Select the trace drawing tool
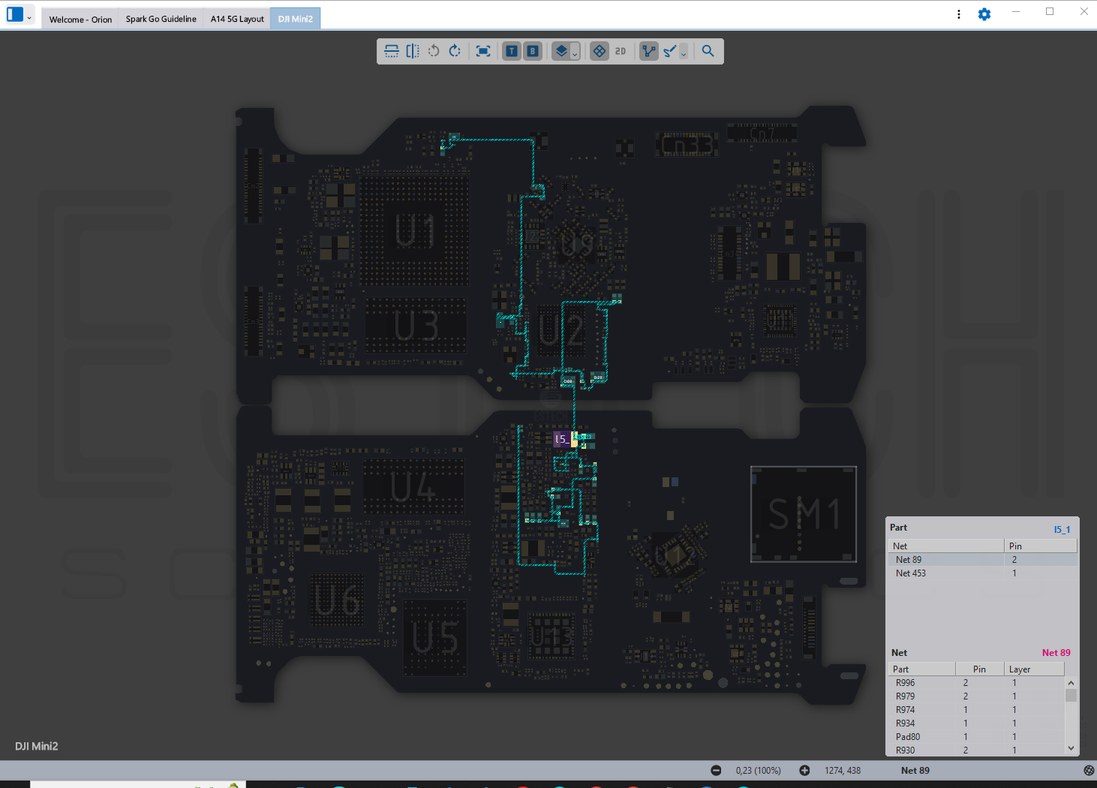 (x=670, y=51)
